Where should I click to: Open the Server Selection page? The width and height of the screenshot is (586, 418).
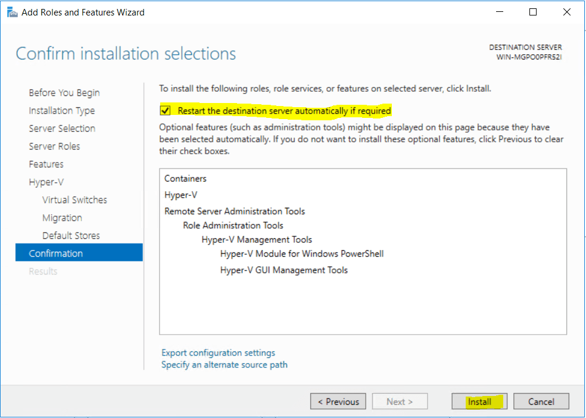click(x=62, y=128)
